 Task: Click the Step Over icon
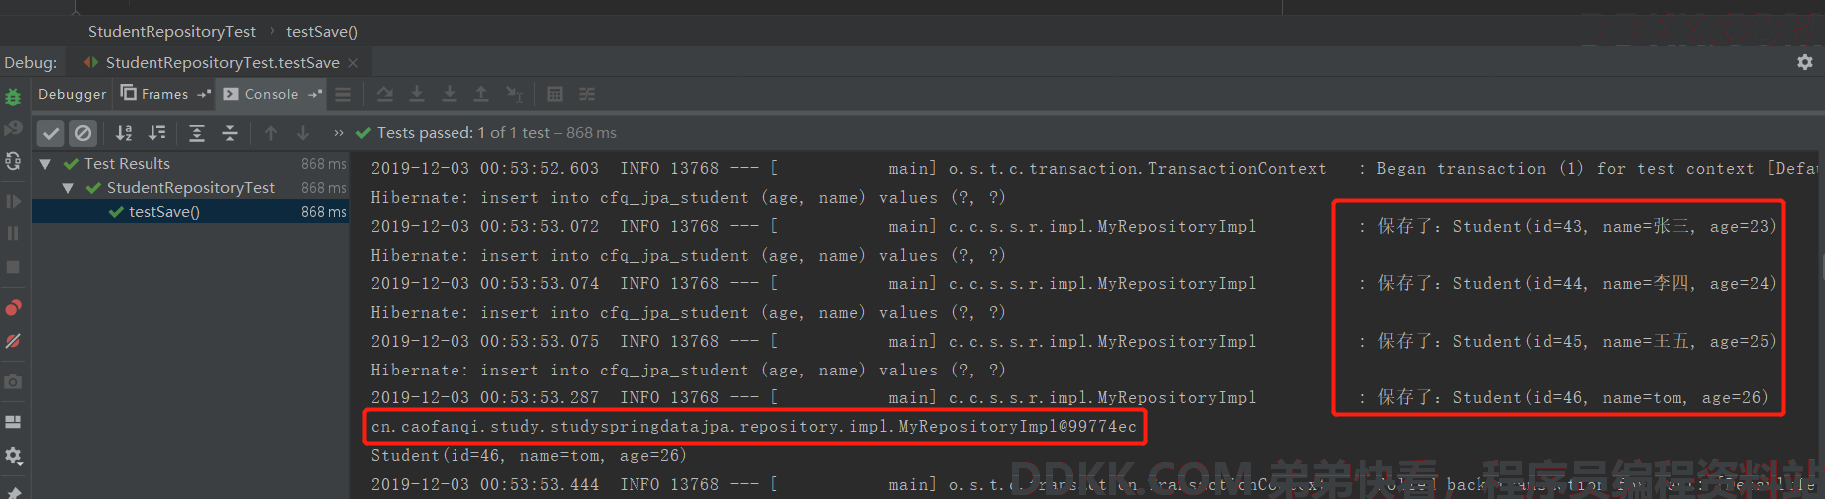pyautogui.click(x=384, y=94)
